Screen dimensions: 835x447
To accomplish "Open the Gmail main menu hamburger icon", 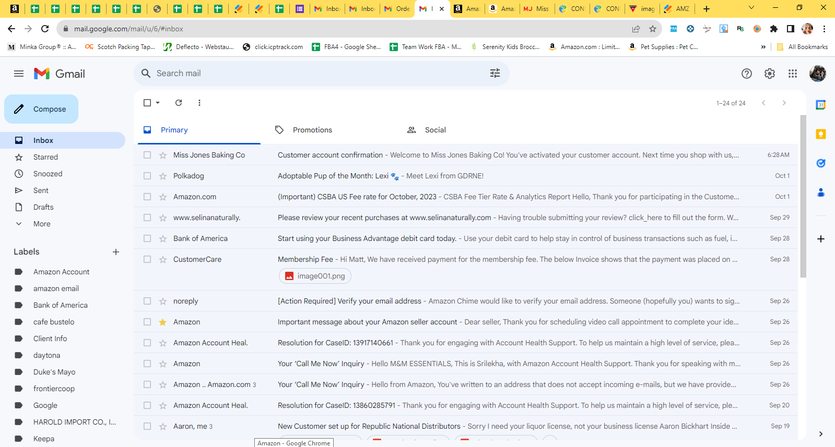I will (x=19, y=74).
